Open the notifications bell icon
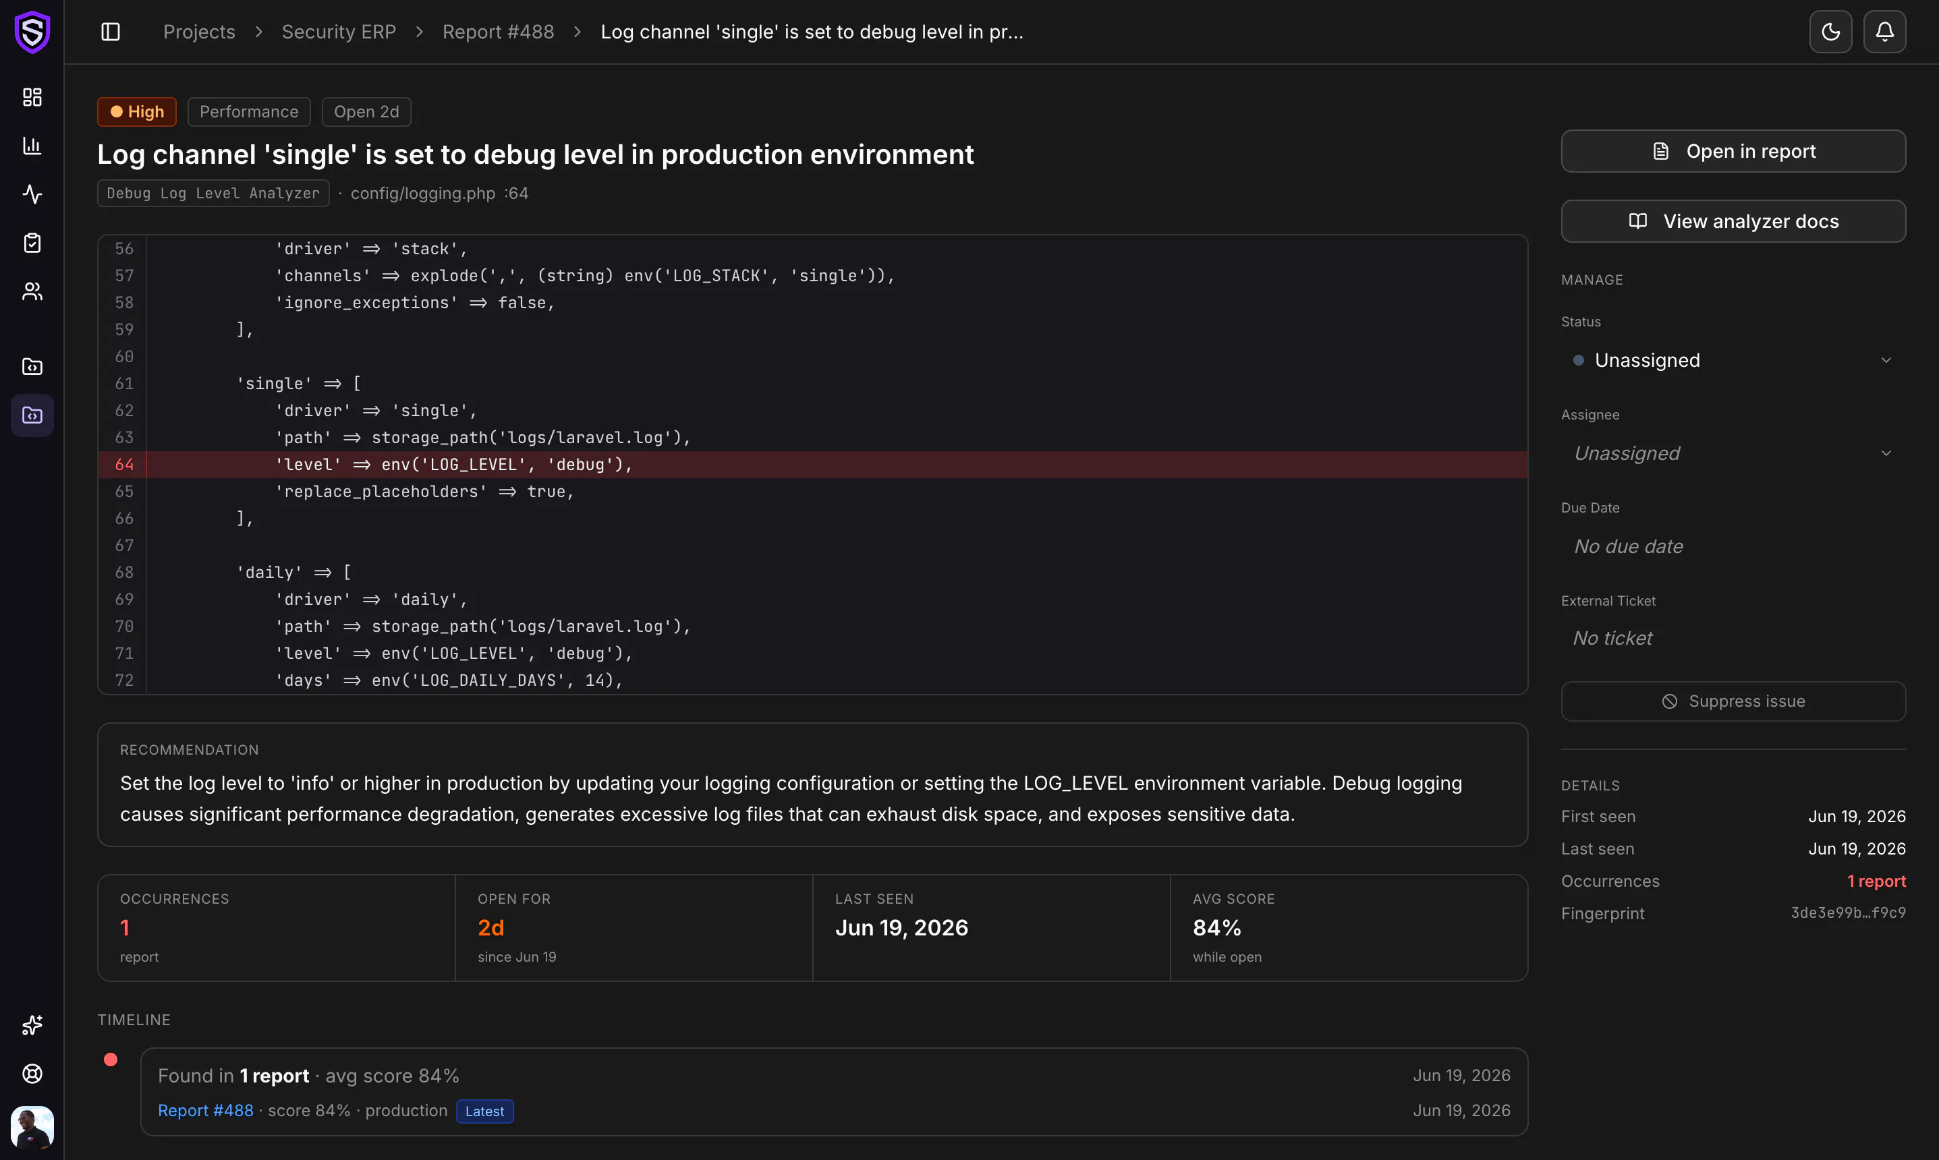Image resolution: width=1939 pixels, height=1160 pixels. pyautogui.click(x=1884, y=32)
